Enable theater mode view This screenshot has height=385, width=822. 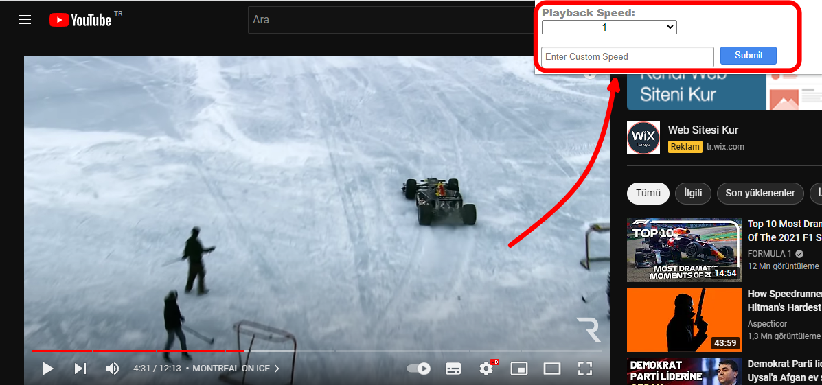pos(552,369)
